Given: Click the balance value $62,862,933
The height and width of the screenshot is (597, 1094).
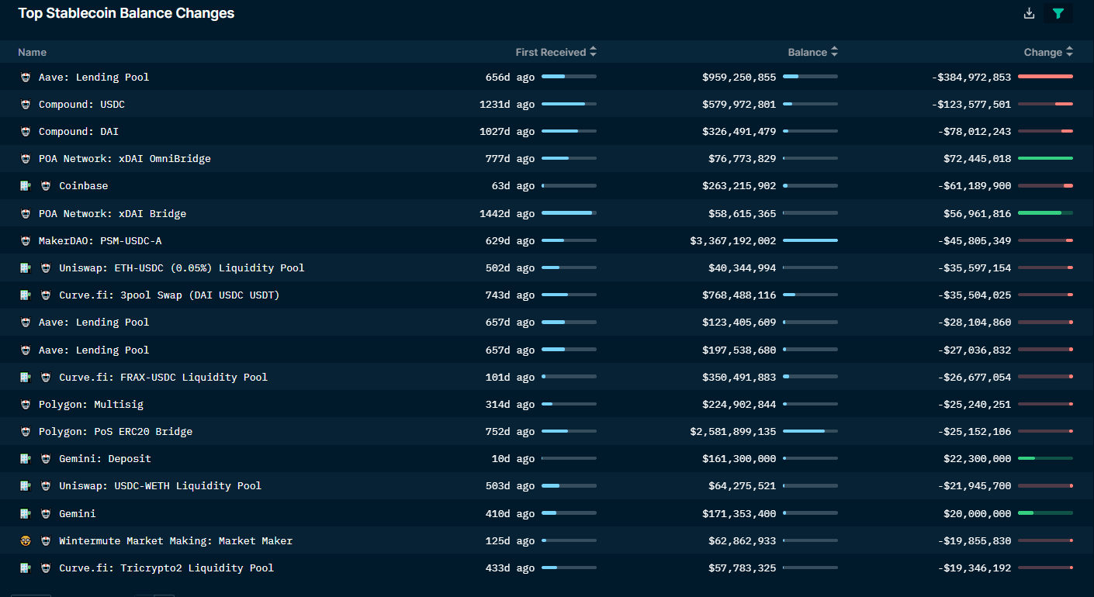Looking at the screenshot, I should pyautogui.click(x=742, y=541).
